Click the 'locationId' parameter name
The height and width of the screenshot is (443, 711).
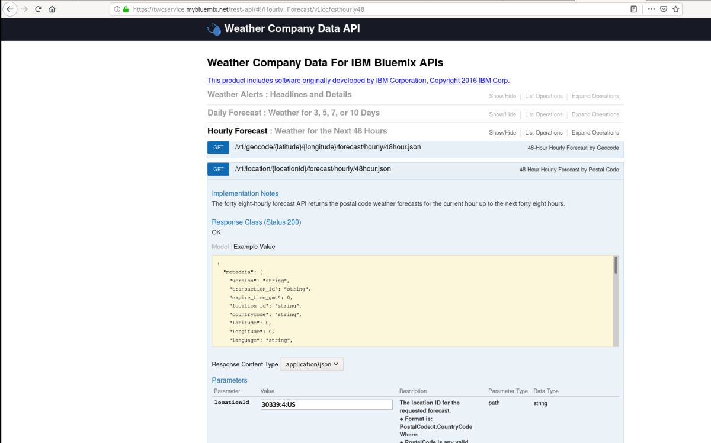point(232,403)
